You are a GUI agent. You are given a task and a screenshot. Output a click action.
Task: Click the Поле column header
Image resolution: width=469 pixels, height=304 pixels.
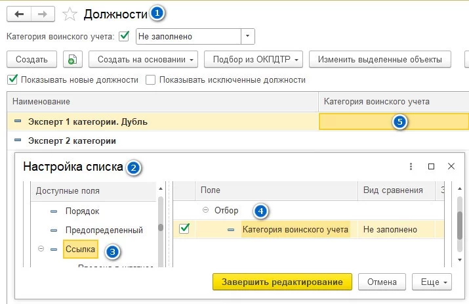pos(276,190)
